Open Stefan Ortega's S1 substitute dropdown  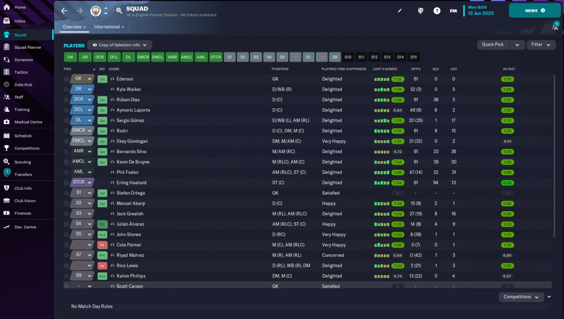(82, 193)
